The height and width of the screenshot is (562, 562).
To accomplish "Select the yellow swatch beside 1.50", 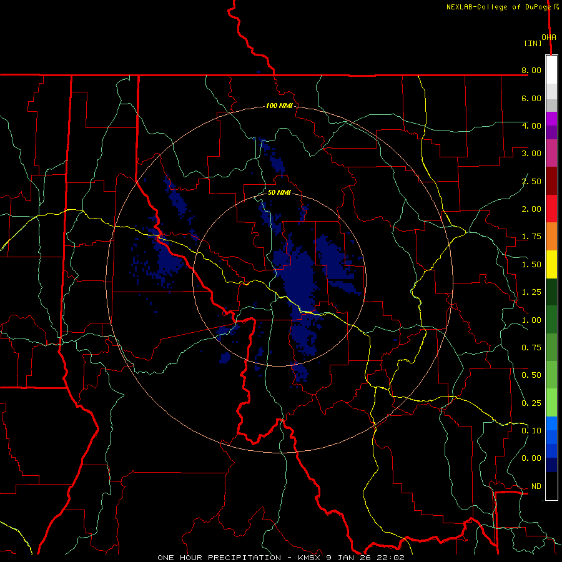I will coord(551,264).
